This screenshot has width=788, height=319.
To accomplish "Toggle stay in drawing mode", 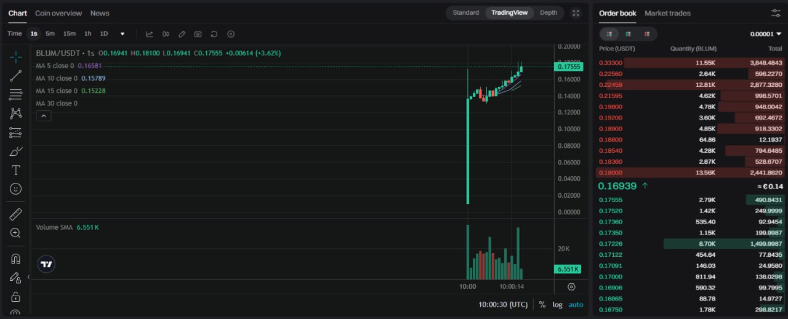I will click(x=16, y=278).
